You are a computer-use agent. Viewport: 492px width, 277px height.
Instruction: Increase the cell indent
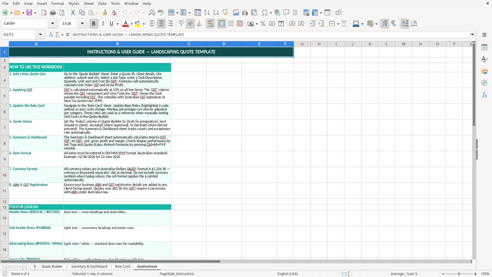(x=312, y=24)
